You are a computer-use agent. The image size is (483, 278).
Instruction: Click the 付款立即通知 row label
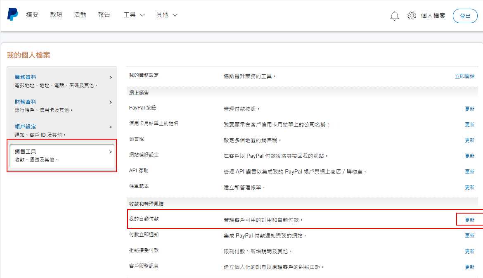click(144, 235)
